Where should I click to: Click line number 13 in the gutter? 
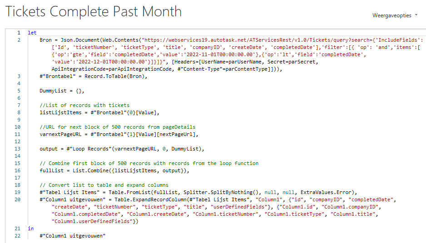pos(17,149)
